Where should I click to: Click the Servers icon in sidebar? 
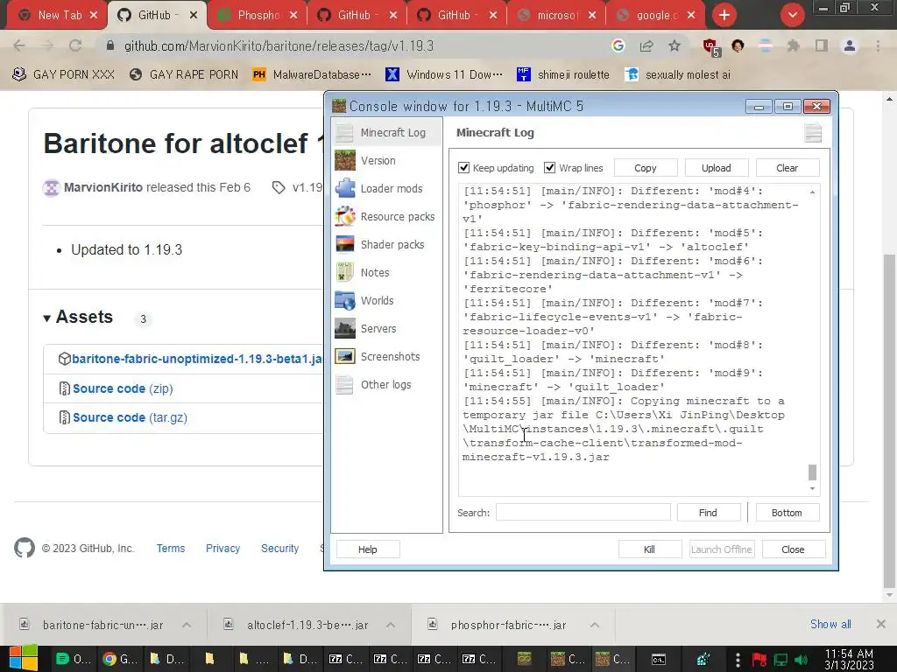tap(345, 329)
